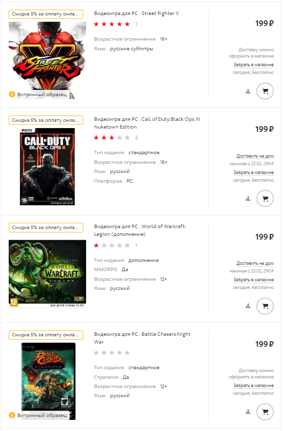Click info icon on Battle Chasers display sample badge
Screen dimensions: 283x431
[x=12, y=415]
